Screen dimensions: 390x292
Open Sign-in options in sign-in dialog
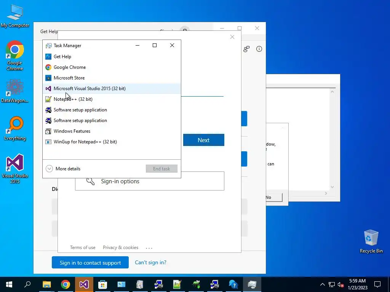(x=149, y=181)
